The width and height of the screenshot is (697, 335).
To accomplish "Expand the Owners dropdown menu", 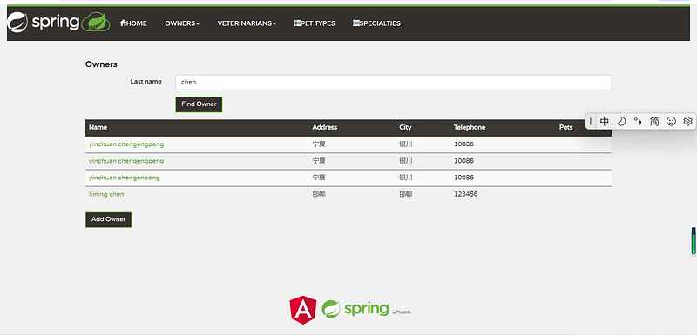I will click(x=182, y=23).
